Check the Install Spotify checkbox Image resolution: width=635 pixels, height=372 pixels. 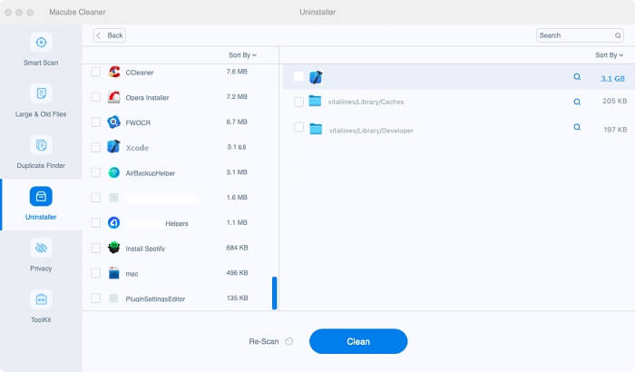pyautogui.click(x=95, y=248)
